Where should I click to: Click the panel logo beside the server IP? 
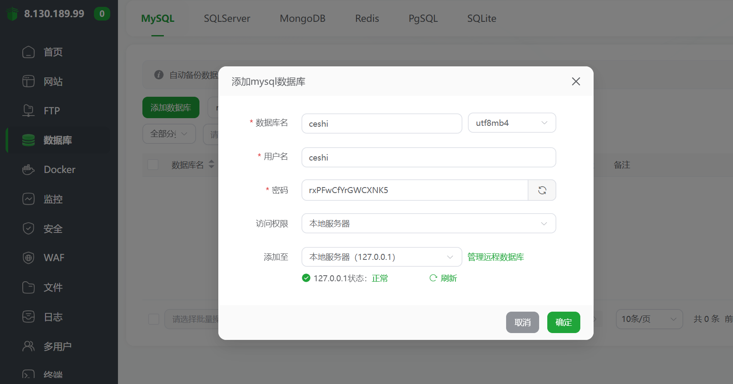coord(12,14)
